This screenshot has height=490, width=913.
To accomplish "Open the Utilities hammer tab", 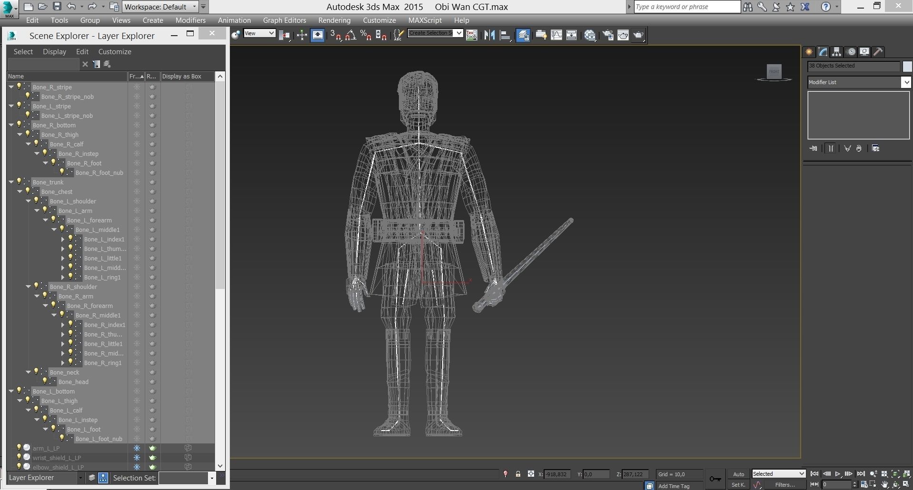I will point(879,52).
